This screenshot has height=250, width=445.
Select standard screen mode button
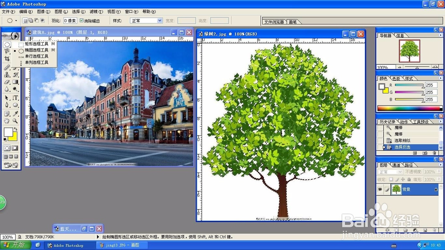coord(6,156)
